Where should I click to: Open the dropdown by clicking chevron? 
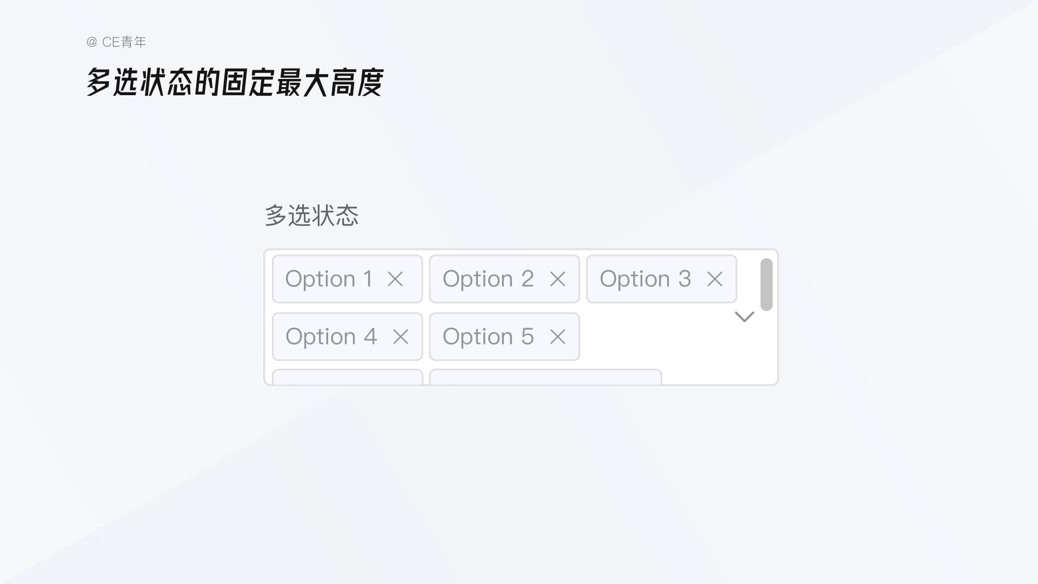(744, 316)
